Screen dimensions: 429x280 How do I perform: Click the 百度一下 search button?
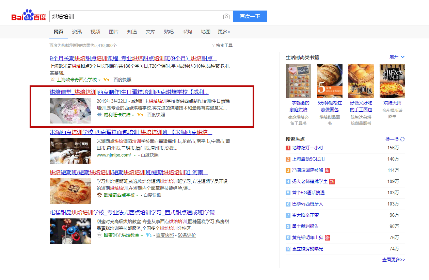(250, 16)
